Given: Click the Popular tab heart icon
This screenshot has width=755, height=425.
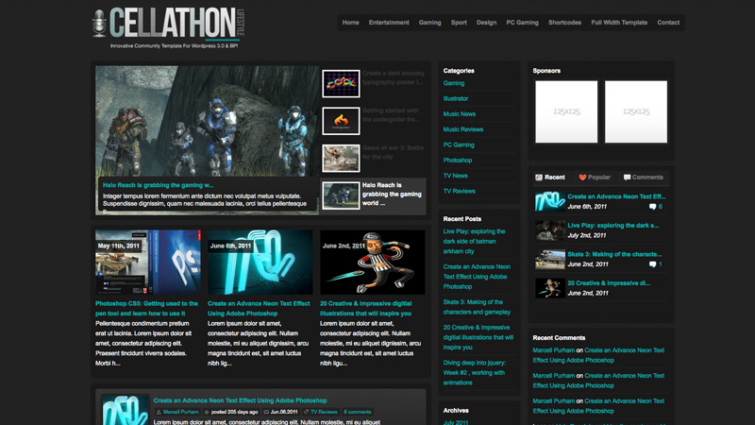Looking at the screenshot, I should click(x=582, y=178).
